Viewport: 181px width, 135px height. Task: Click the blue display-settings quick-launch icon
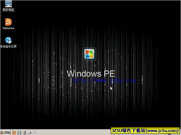pos(19,133)
